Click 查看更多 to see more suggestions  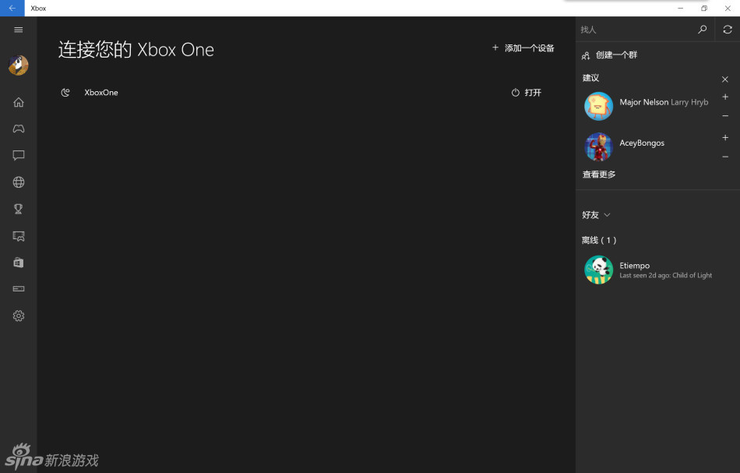coord(599,175)
